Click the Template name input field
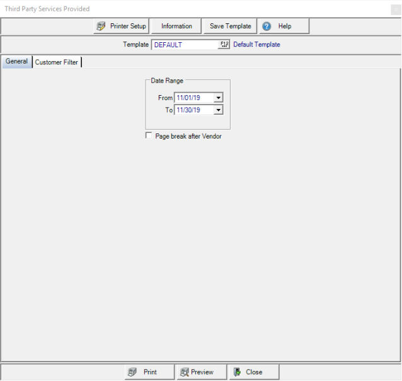 [x=184, y=45]
